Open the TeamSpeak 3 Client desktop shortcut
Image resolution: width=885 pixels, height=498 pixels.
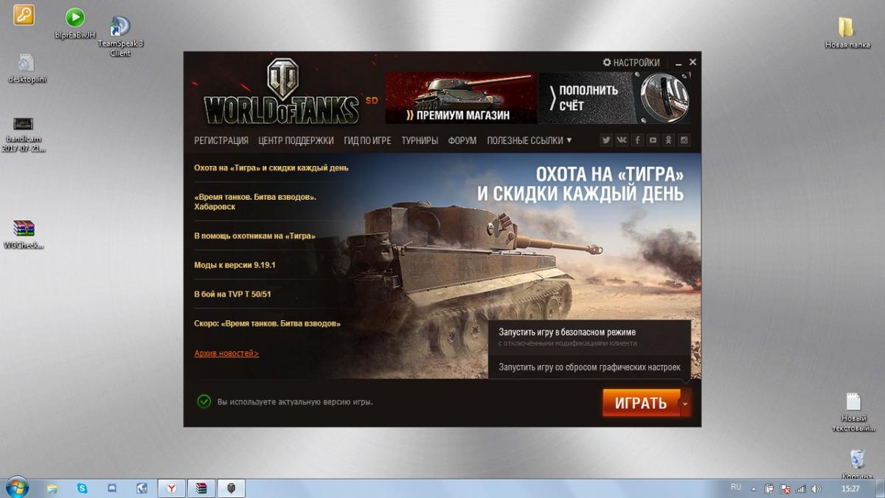[120, 37]
